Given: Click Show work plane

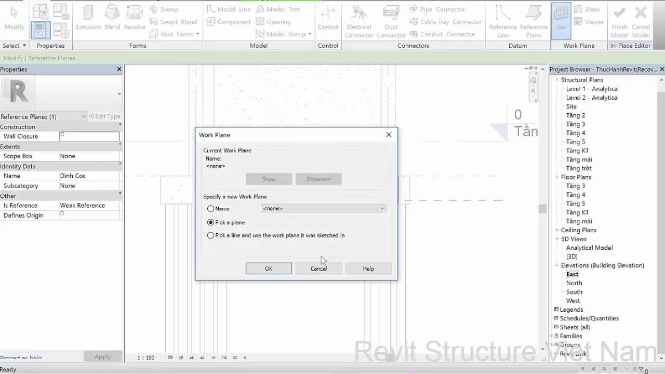Looking at the screenshot, I should [587, 9].
